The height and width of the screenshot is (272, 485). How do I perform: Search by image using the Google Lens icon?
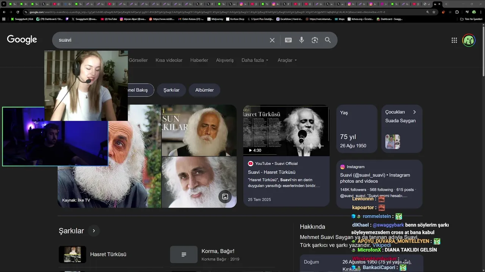[x=314, y=40]
